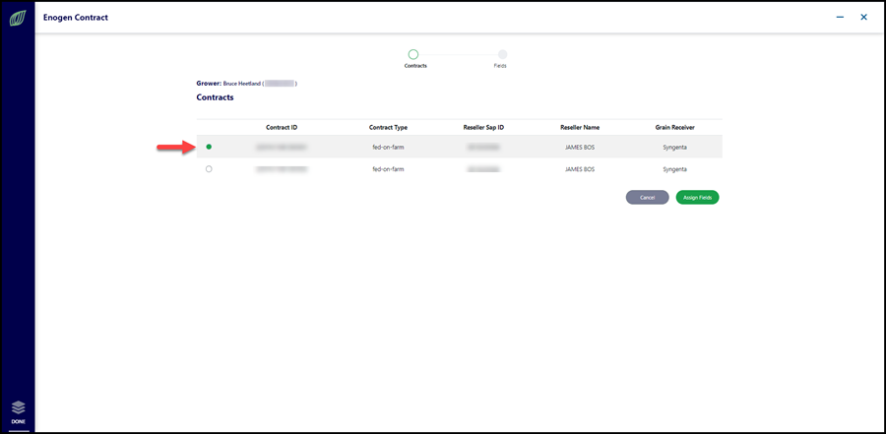The image size is (886, 434).
Task: Select the second contract radio button
Action: (209, 168)
